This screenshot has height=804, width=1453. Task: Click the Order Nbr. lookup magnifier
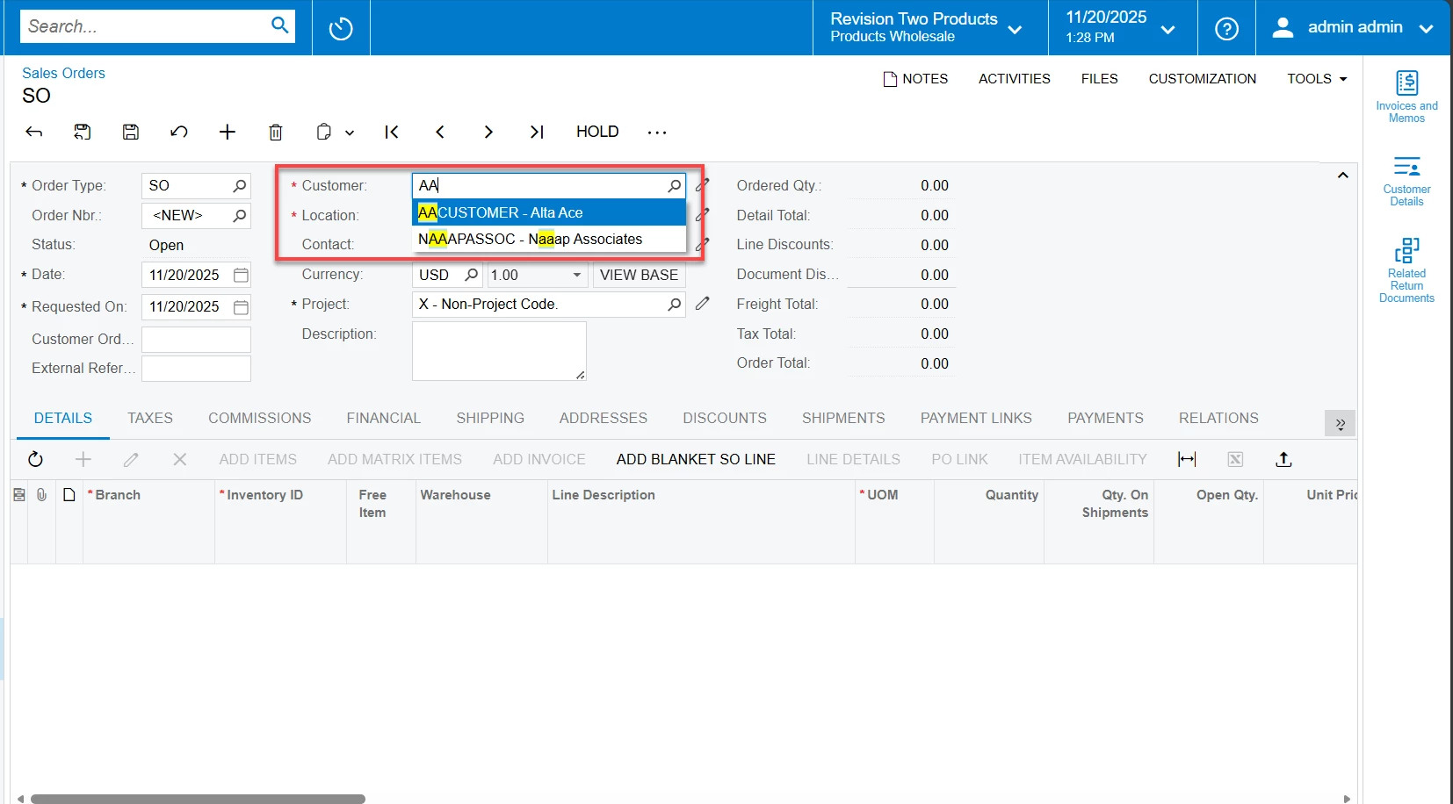coord(239,215)
